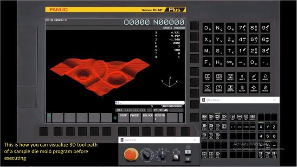Select axis 4 on Main Panel
Screen dimensions: 297x167
click(x=261, y=136)
